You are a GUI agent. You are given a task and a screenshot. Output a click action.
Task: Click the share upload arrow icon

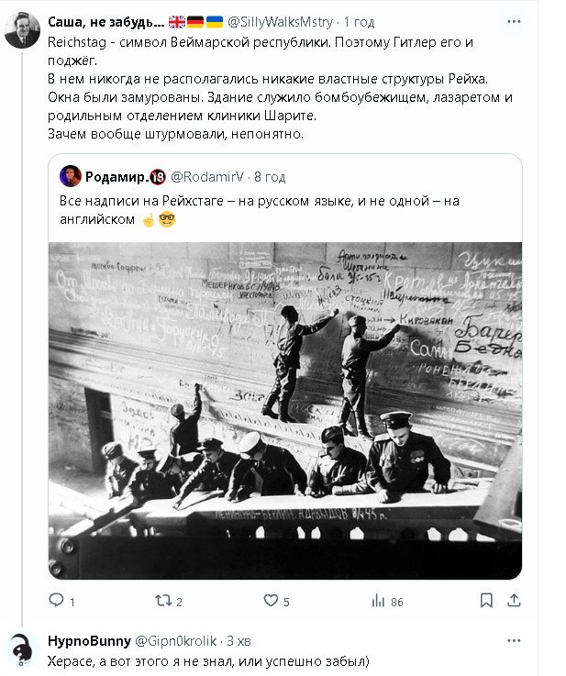click(515, 601)
